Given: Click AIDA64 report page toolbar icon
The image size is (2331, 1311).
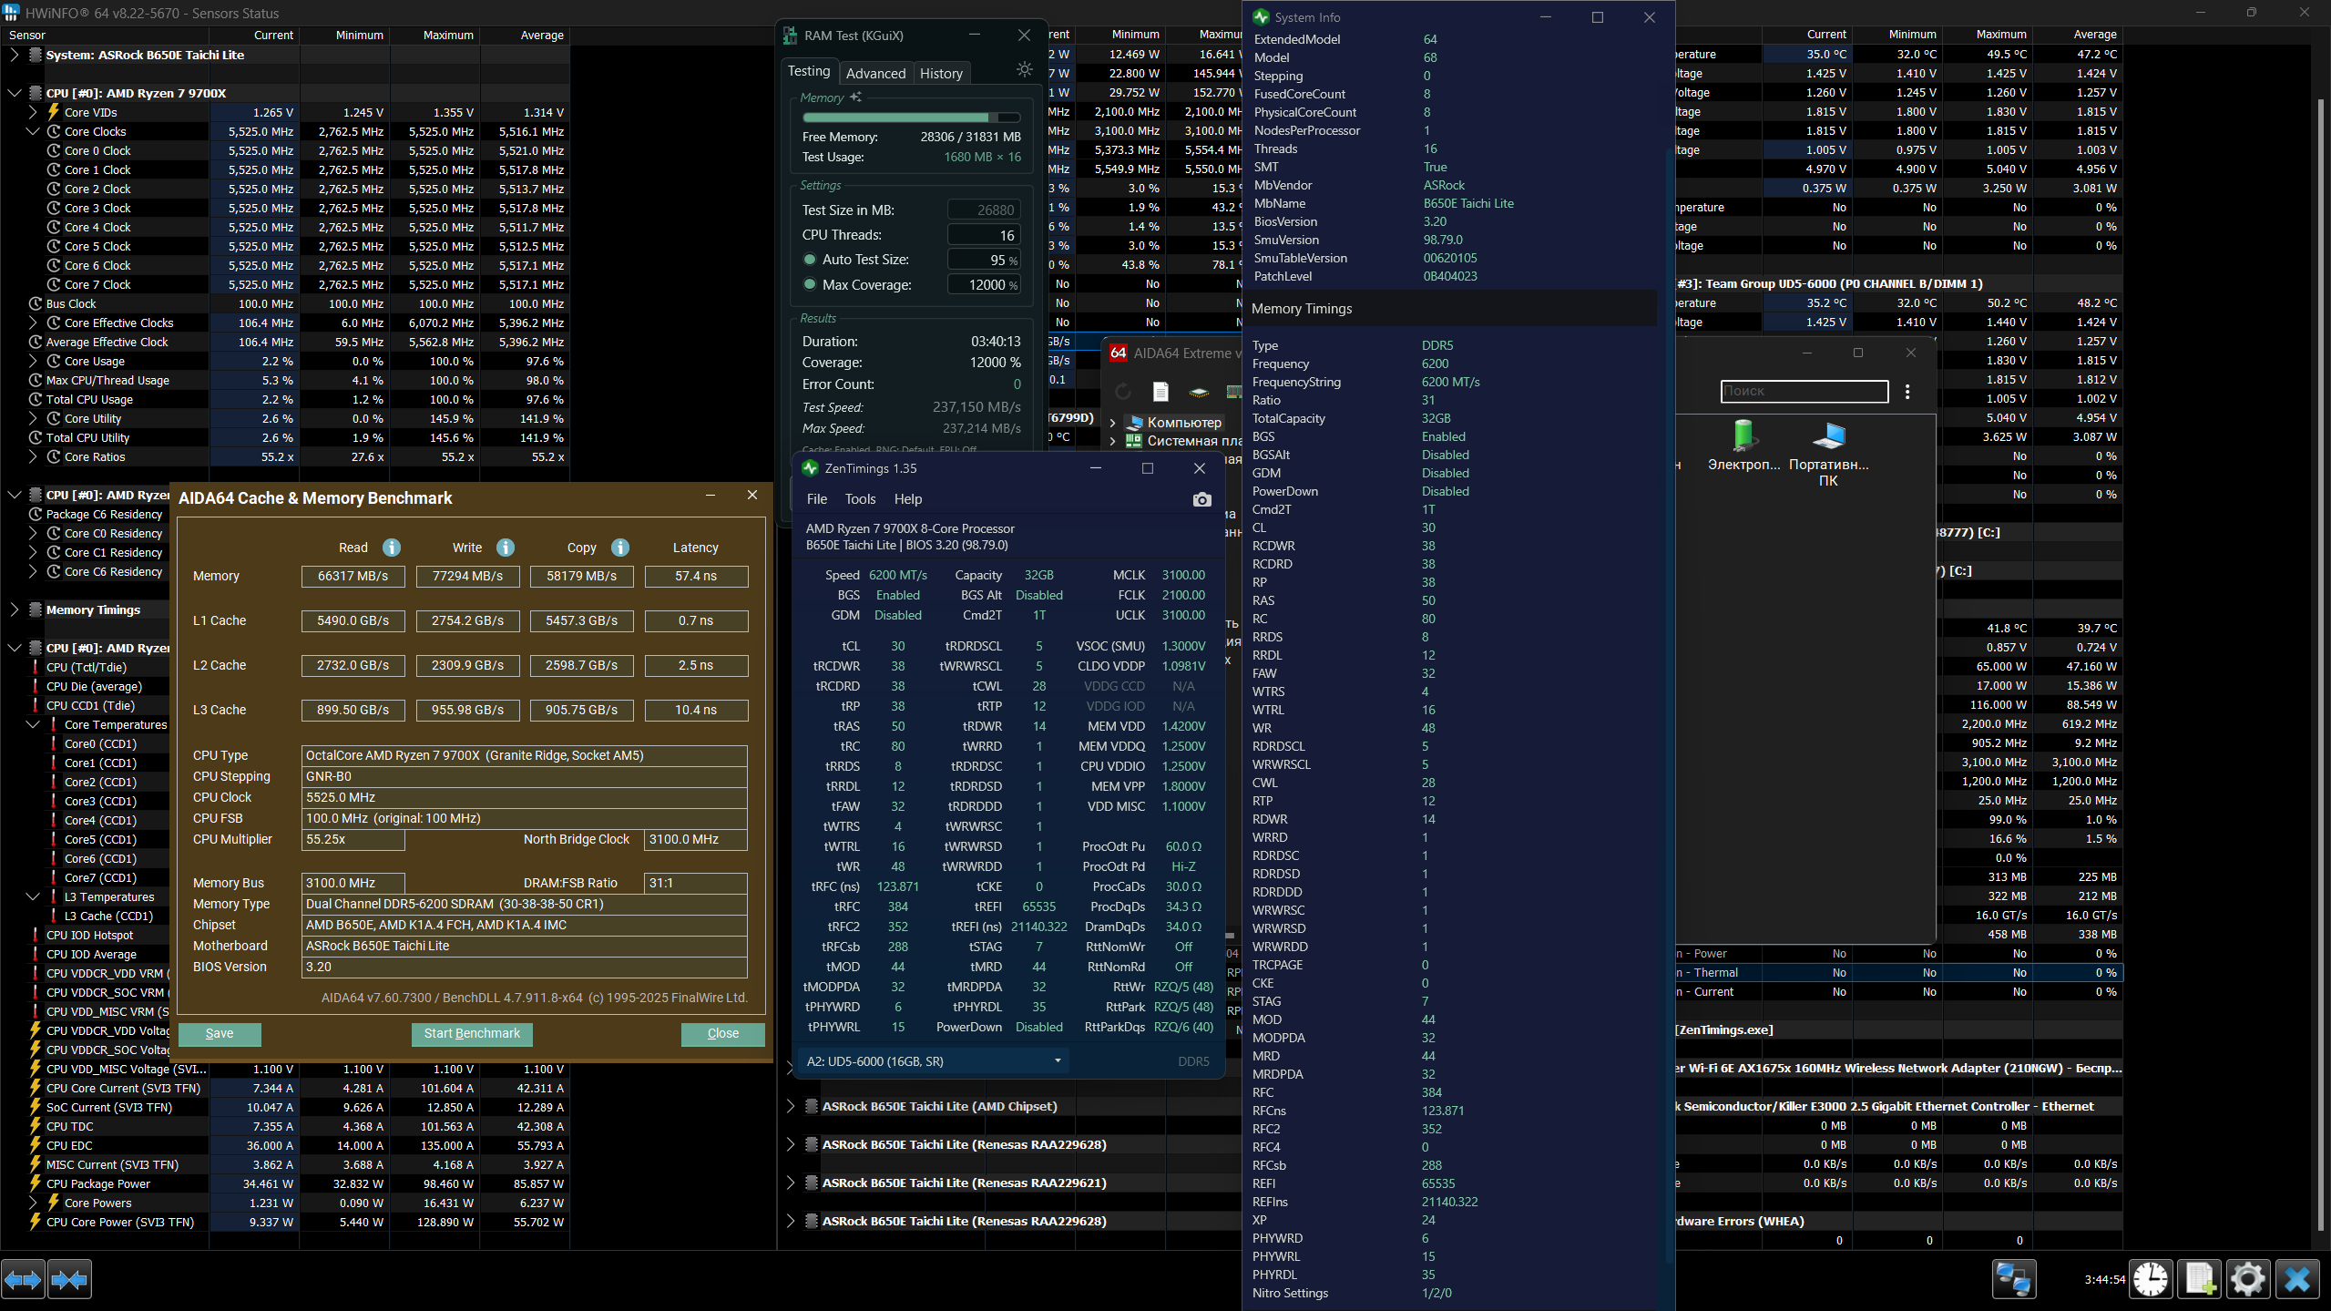Looking at the screenshot, I should coord(1160,392).
